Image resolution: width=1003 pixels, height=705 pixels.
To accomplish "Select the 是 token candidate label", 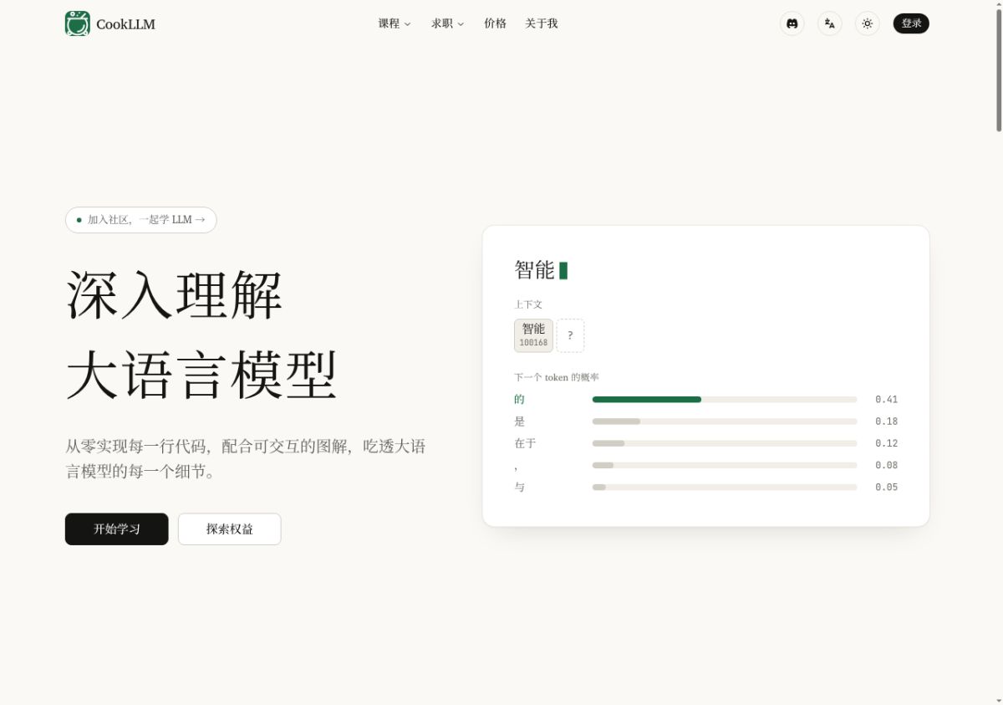I will click(519, 421).
